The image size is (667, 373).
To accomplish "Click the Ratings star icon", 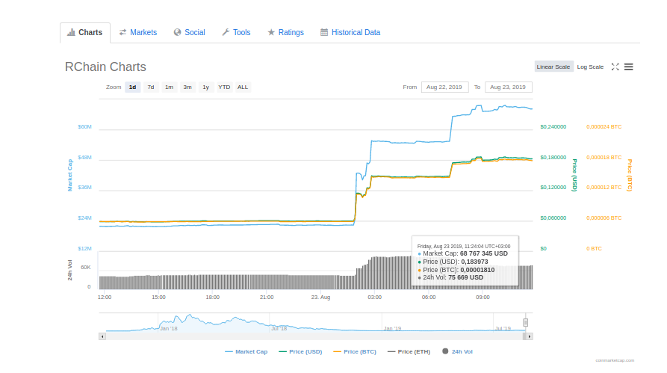I will 271,32.
